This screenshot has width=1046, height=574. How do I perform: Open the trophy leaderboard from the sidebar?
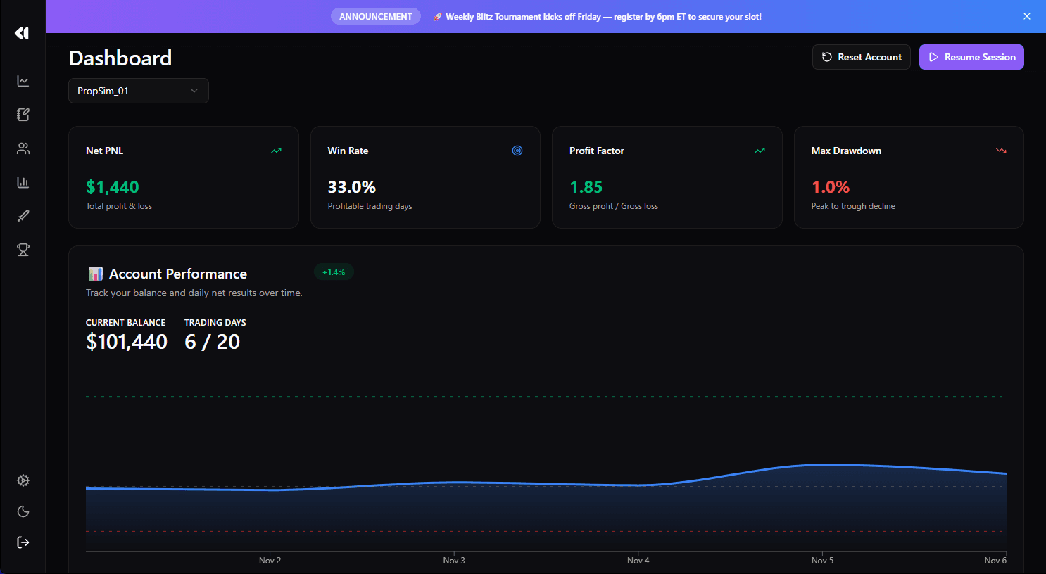tap(23, 250)
